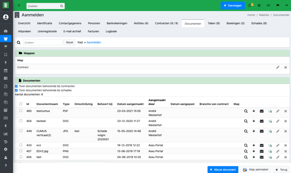This screenshot has height=173, width=291.
Task: Open the bar chart statistics icon in the sidebar
Action: [x=6, y=134]
